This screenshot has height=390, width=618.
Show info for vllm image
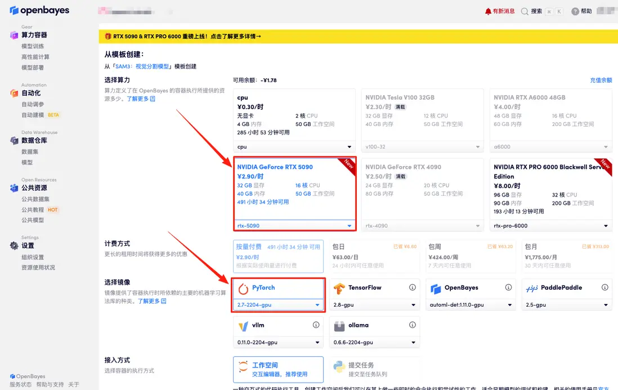pyautogui.click(x=316, y=325)
